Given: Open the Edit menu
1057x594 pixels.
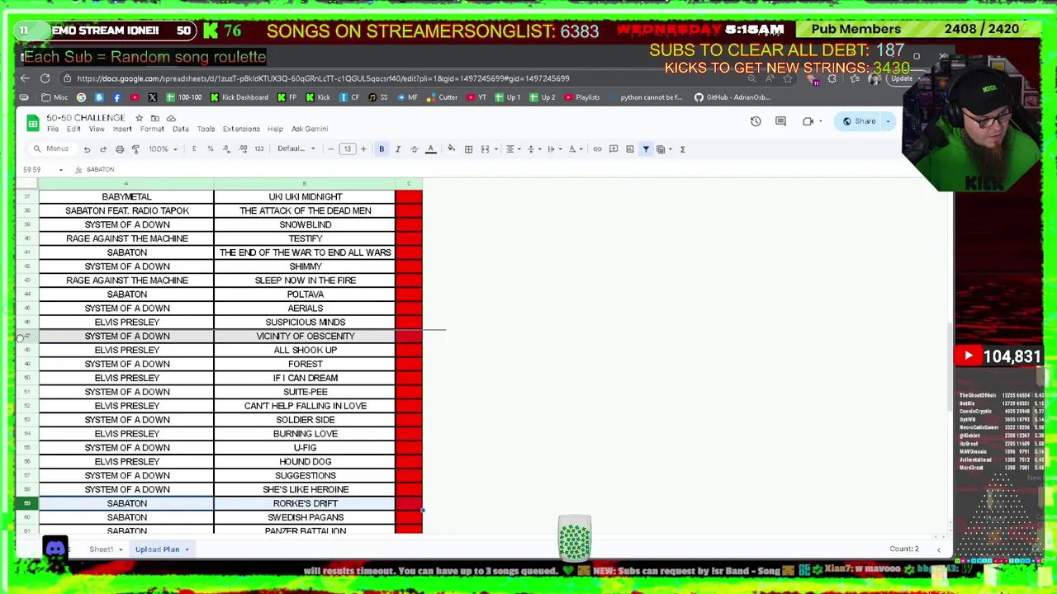Looking at the screenshot, I should click(73, 129).
